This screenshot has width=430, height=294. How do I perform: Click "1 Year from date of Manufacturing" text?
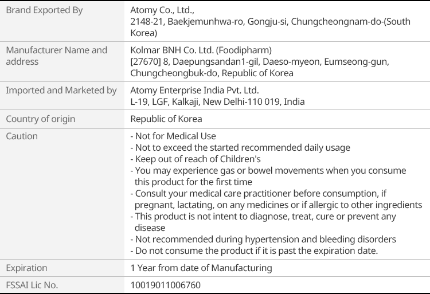[x=201, y=268]
